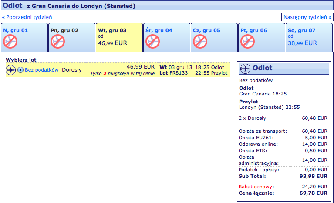Click 'Tylko 2 miejsce/a w tej cenie' note

coord(122,73)
